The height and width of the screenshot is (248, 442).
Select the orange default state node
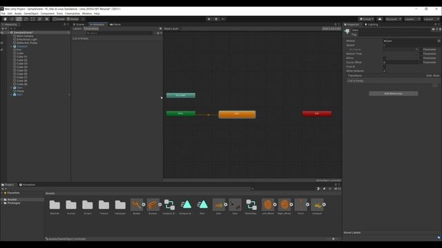(x=237, y=114)
